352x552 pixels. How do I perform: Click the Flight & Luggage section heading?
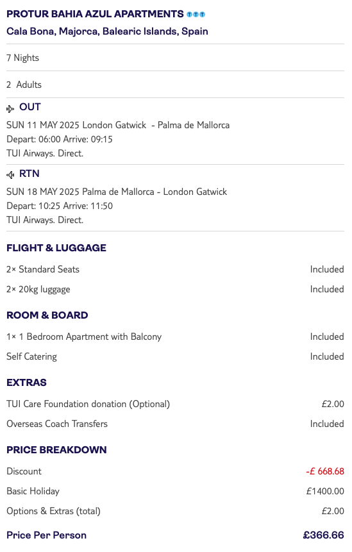click(x=56, y=248)
